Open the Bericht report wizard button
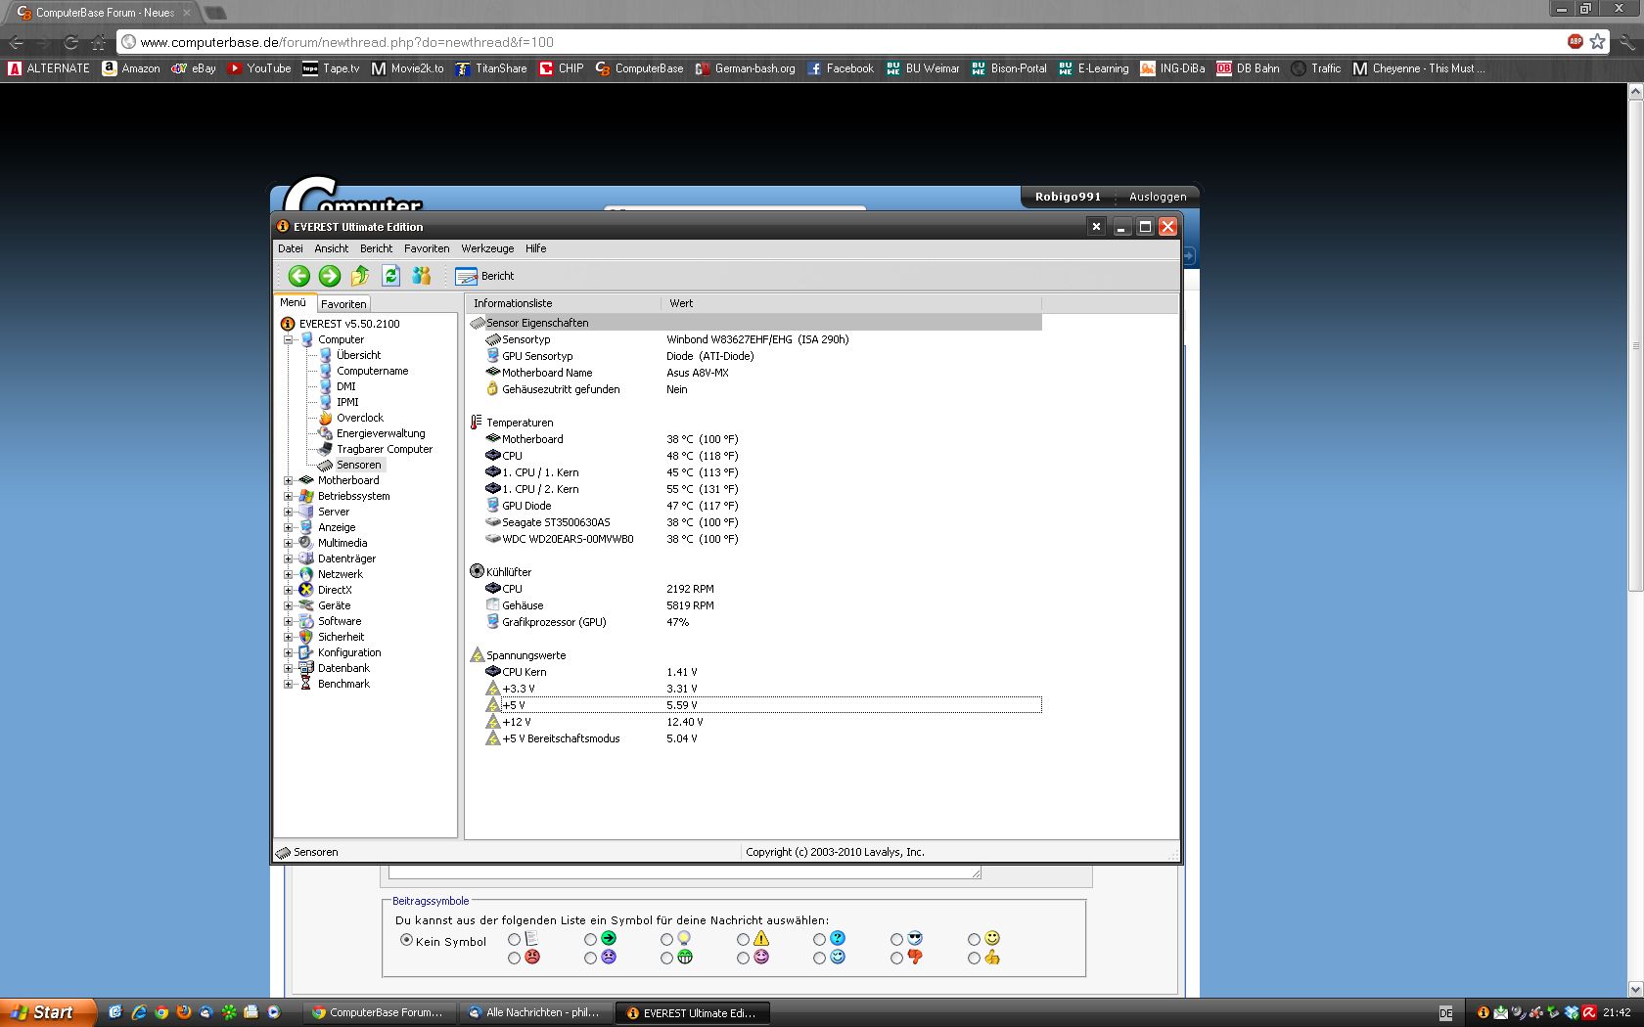 tap(484, 276)
